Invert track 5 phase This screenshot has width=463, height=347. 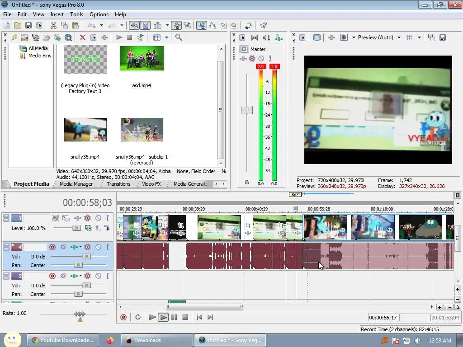pyautogui.click(x=63, y=276)
